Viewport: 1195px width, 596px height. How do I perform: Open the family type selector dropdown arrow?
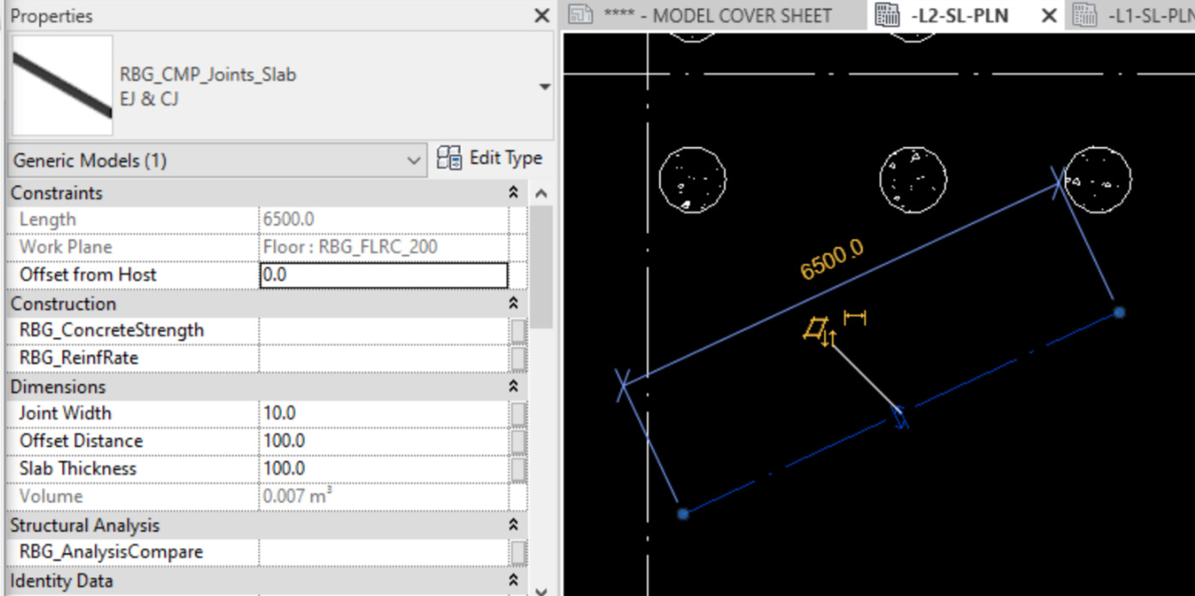pyautogui.click(x=544, y=87)
